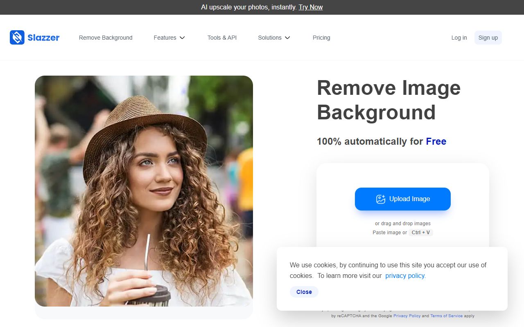Open Google Privacy Policy reCAPTCHA link
Viewport: 524px width, 327px height.
coord(407,316)
